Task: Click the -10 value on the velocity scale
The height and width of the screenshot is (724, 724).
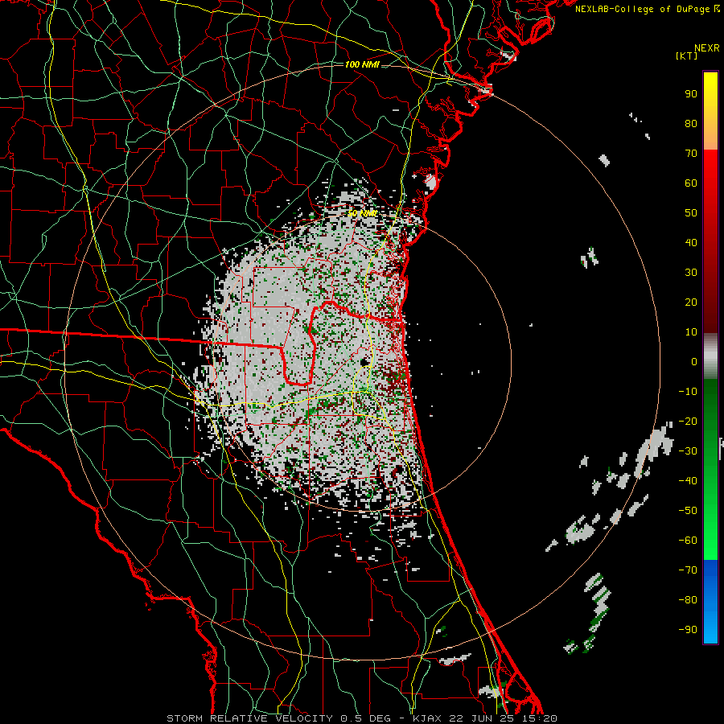Action: [688, 392]
